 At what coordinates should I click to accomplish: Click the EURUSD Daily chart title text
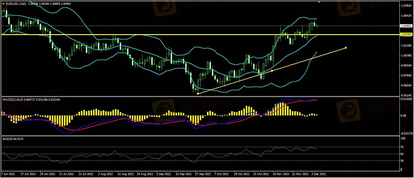point(16,4)
